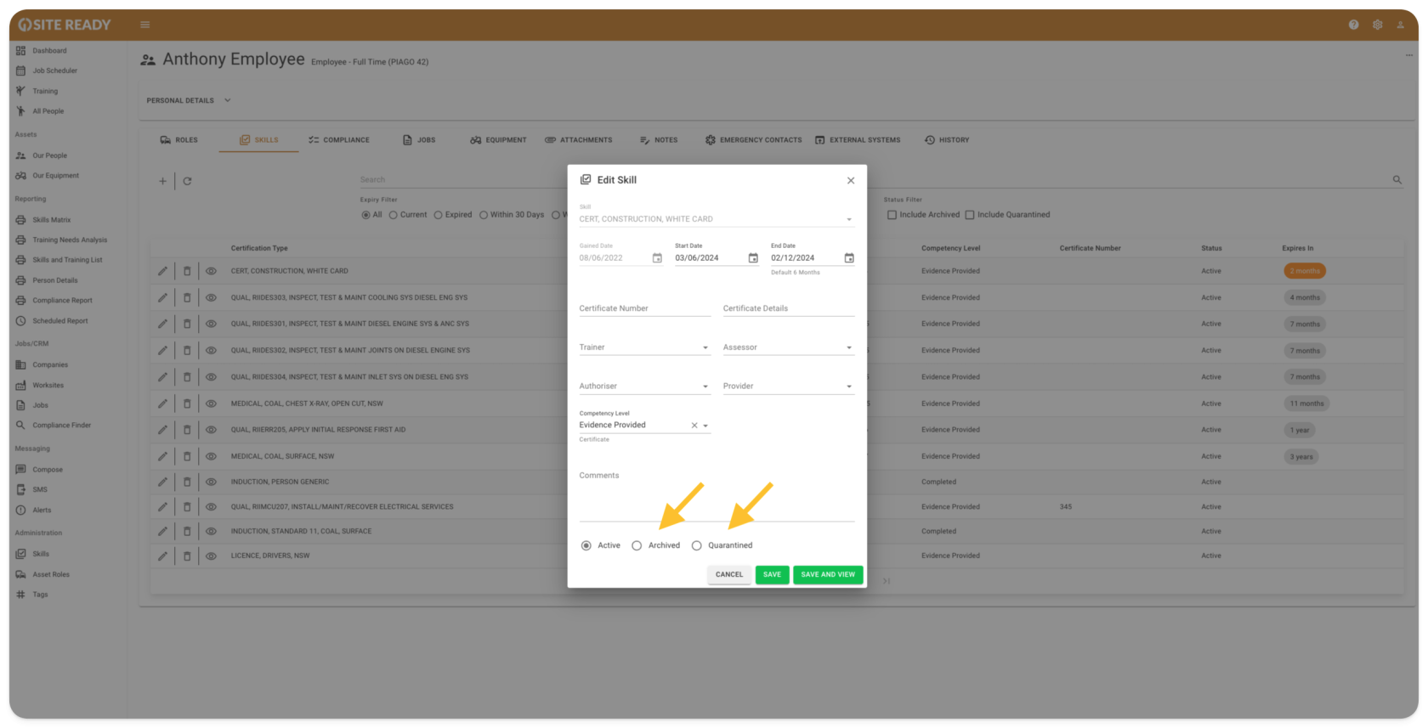Expand the Trainer dropdown
Viewport: 1428px width, 728px height.
tap(705, 347)
